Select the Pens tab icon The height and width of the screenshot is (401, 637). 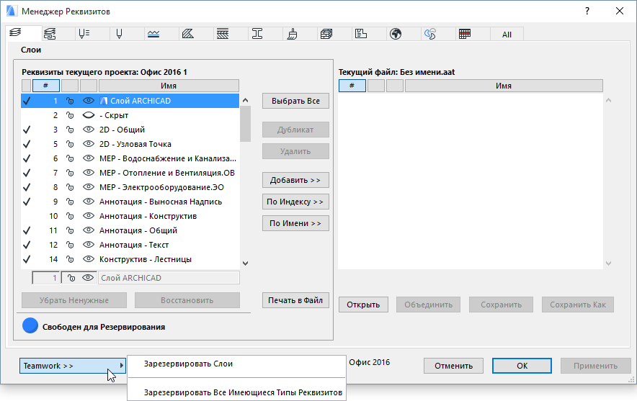[119, 34]
